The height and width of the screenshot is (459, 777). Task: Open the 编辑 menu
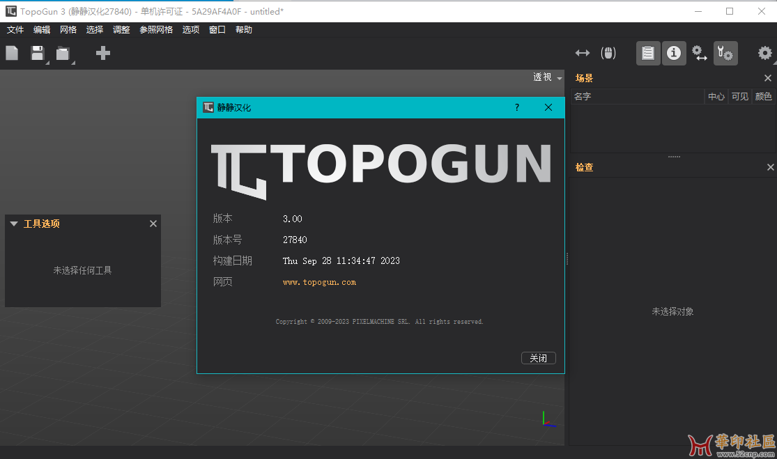tap(42, 30)
